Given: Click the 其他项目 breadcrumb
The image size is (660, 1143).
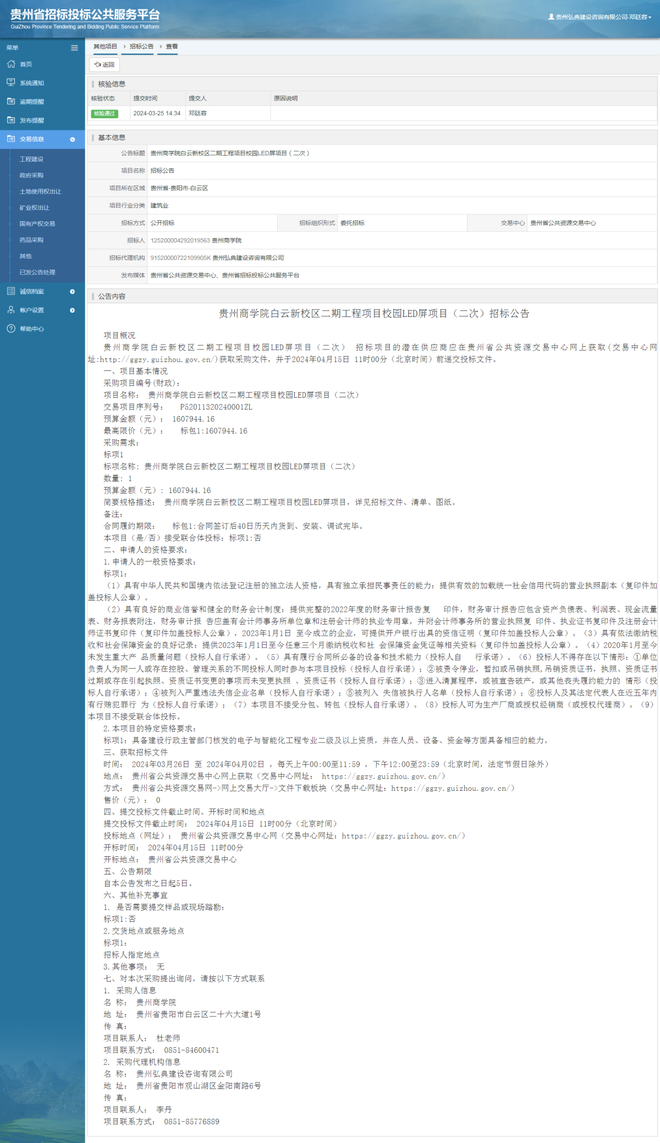Looking at the screenshot, I should click(x=105, y=46).
